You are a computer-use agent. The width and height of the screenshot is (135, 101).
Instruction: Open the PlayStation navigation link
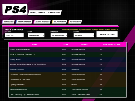(x=54, y=12)
